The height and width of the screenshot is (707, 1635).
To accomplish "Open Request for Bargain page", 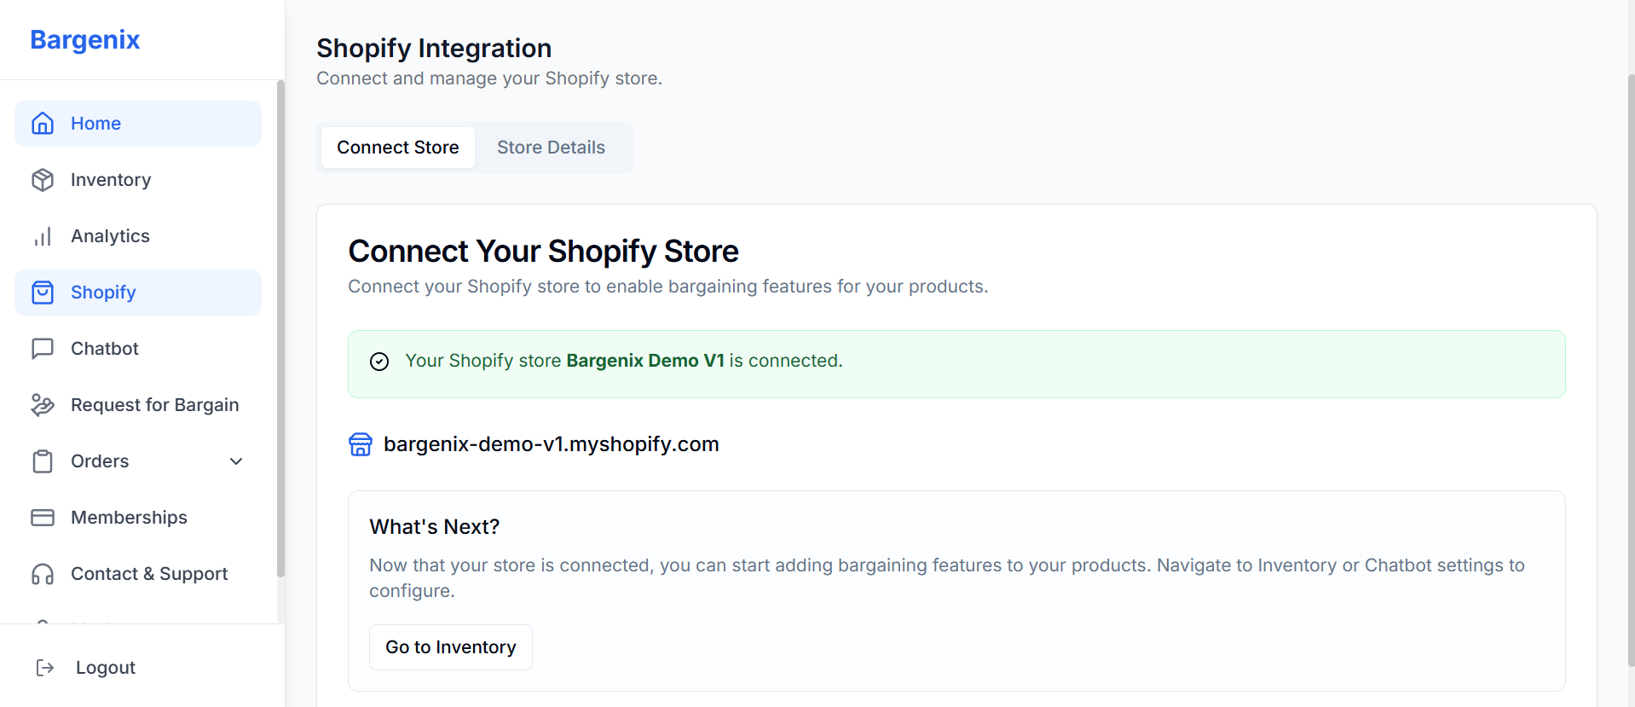I will [x=138, y=405].
